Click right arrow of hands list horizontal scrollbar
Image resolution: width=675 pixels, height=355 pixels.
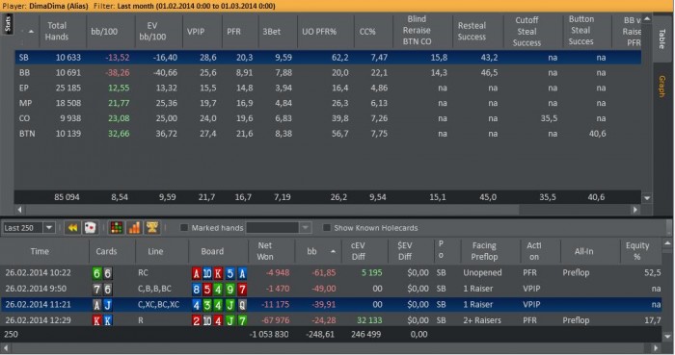pyautogui.click(x=657, y=348)
